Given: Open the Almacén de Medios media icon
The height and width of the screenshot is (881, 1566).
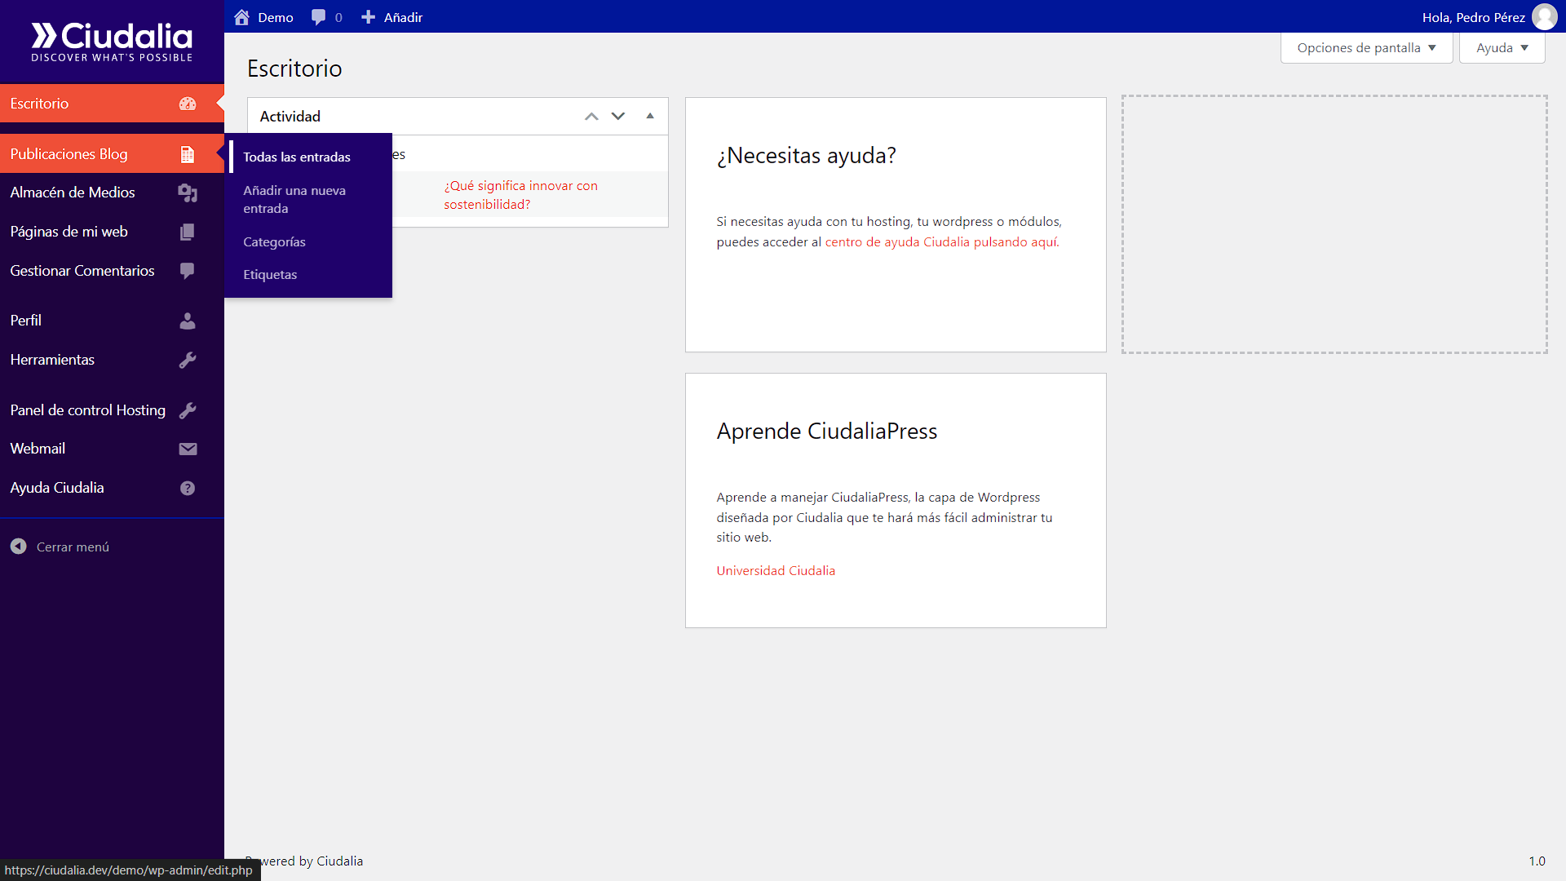Looking at the screenshot, I should pyautogui.click(x=188, y=193).
